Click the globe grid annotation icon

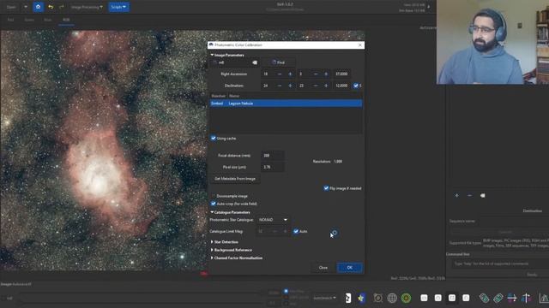[392, 298]
